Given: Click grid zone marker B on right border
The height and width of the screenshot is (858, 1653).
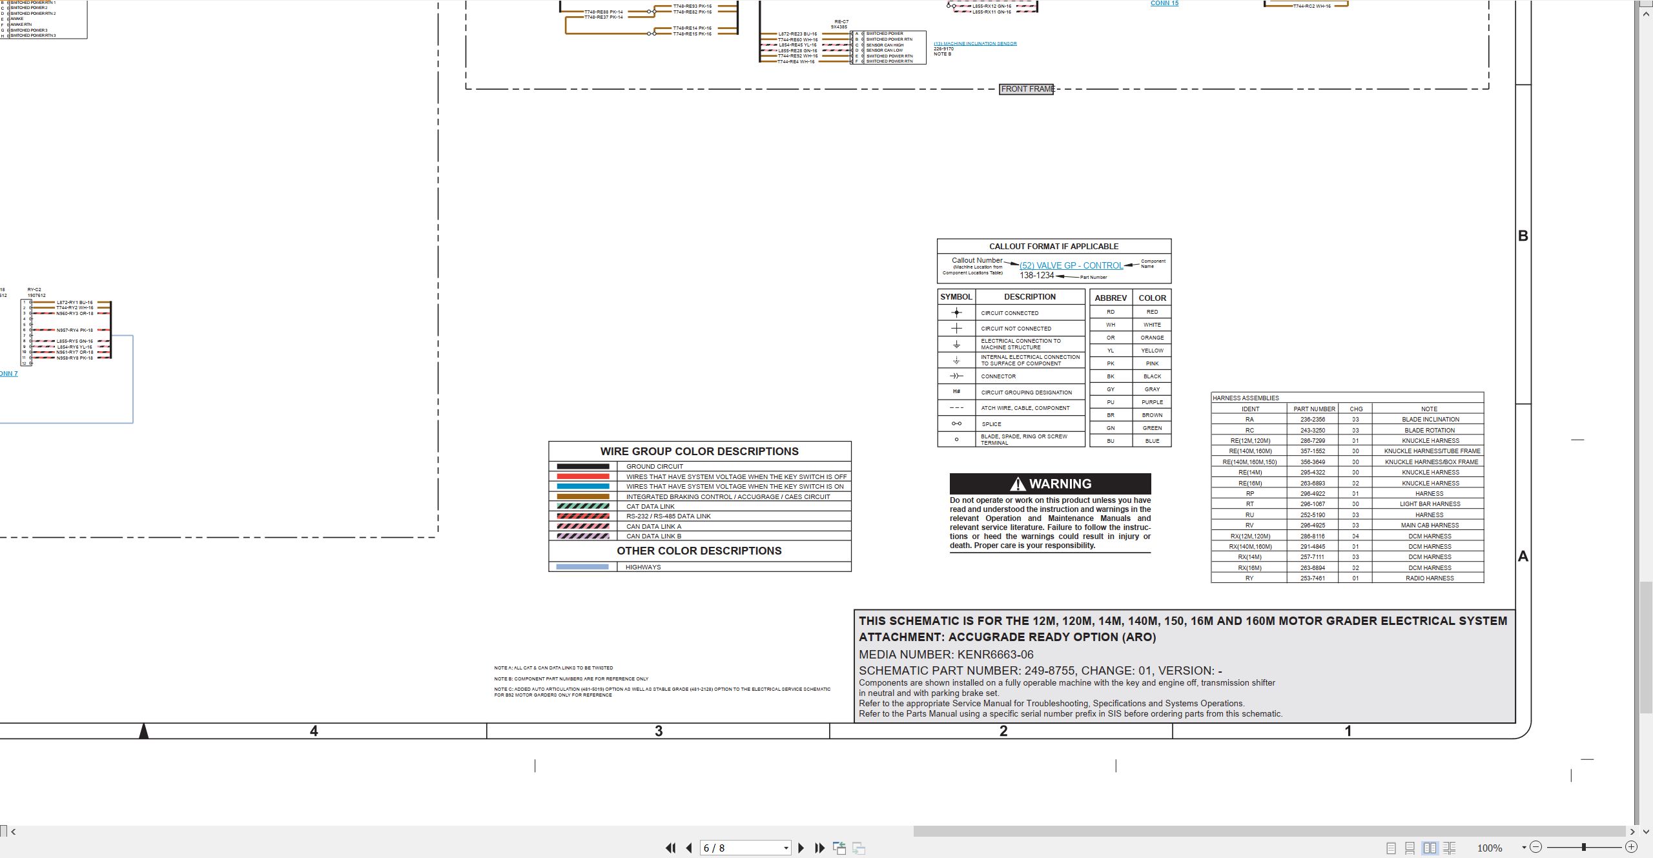Looking at the screenshot, I should [1523, 236].
